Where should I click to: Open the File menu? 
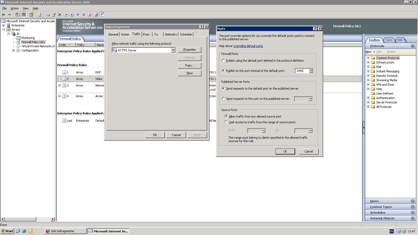point(4,8)
